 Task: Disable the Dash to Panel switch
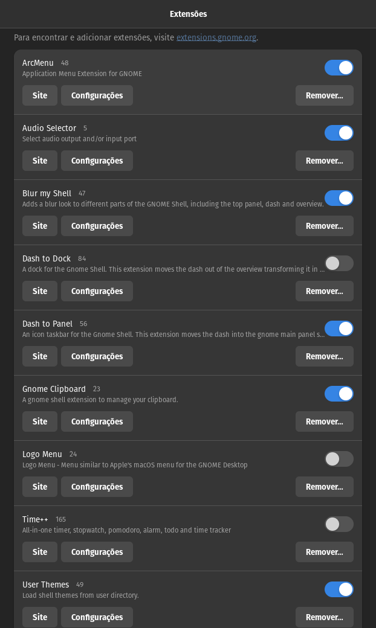point(339,329)
